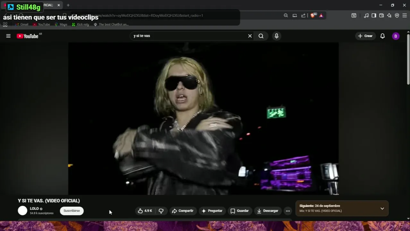
Task: Go to the YouTube home logo
Action: 28,36
